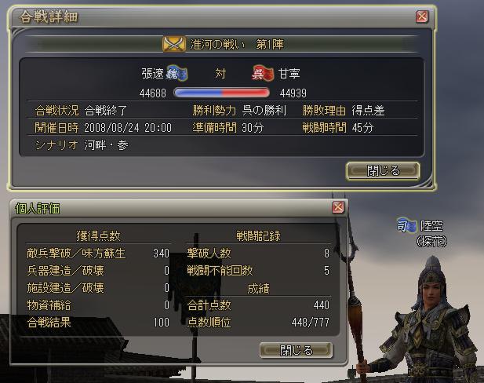Click the 戦闘記録 section header
This screenshot has width=484, height=383.
pyautogui.click(x=258, y=236)
